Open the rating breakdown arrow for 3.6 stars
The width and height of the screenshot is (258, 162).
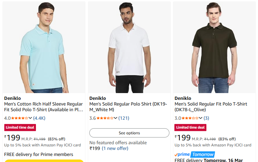tap(116, 118)
